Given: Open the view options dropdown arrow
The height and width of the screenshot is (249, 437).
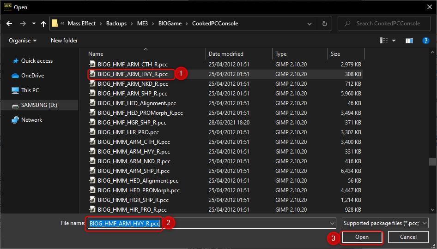Looking at the screenshot, I should 394,41.
